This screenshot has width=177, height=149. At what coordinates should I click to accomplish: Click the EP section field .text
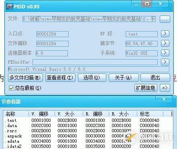(x=142, y=34)
